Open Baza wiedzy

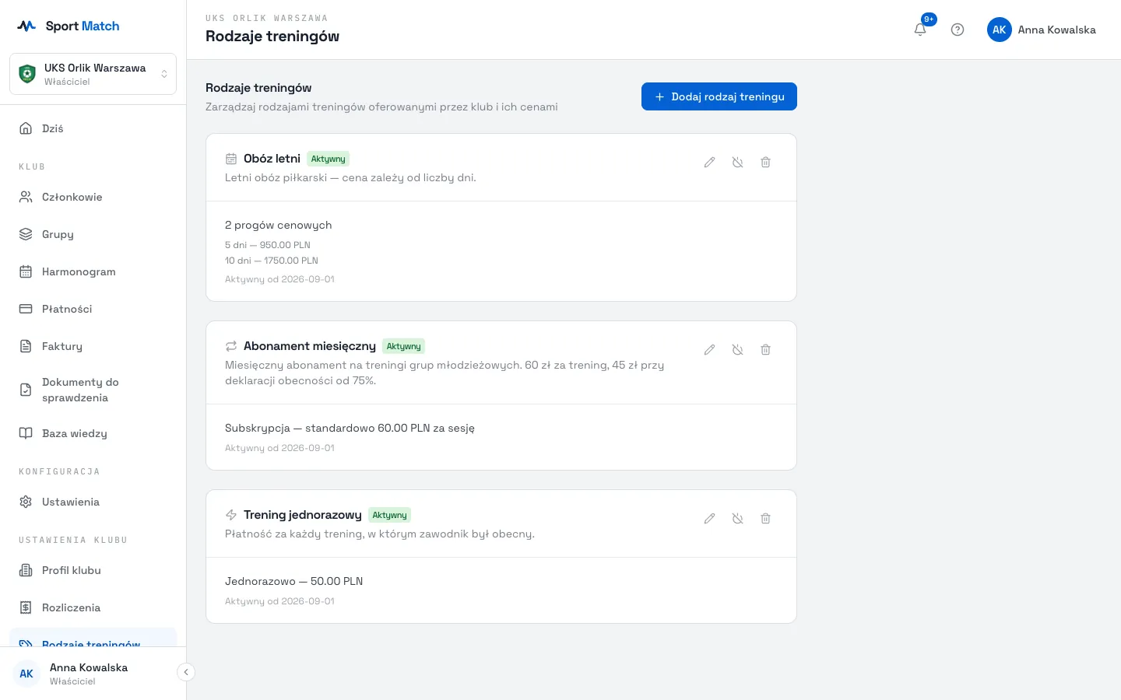[93, 433]
